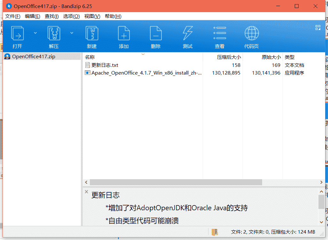Click the preview pane vertical scrollbar thumb
This screenshot has width=328, height=240.
pos(322,202)
